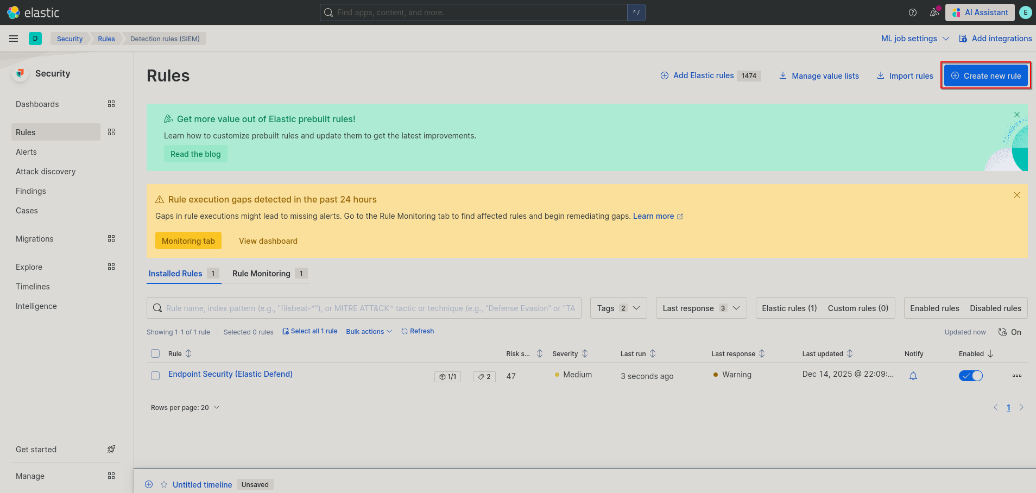Open the Endpoint Security (Elastic Defend) rule

pos(230,374)
